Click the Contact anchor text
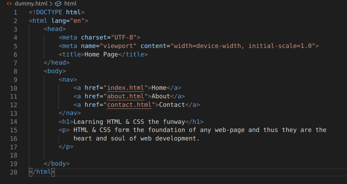The height and width of the screenshot is (184, 347). point(172,104)
